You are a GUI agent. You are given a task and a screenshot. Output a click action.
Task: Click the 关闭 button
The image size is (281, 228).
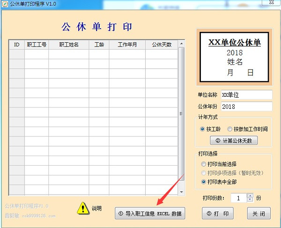[259, 213]
